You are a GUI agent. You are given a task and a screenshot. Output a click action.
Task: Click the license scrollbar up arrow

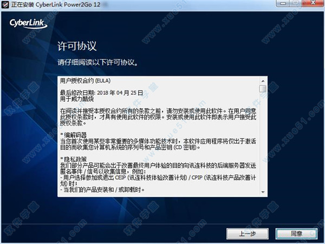point(263,81)
